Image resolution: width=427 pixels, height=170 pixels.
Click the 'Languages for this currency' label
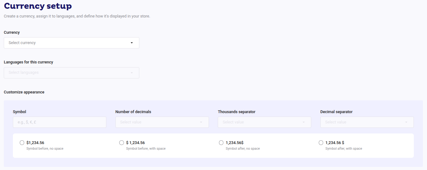coord(29,62)
